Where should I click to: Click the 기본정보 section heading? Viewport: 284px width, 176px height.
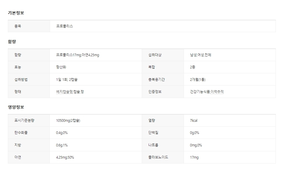tap(16, 13)
